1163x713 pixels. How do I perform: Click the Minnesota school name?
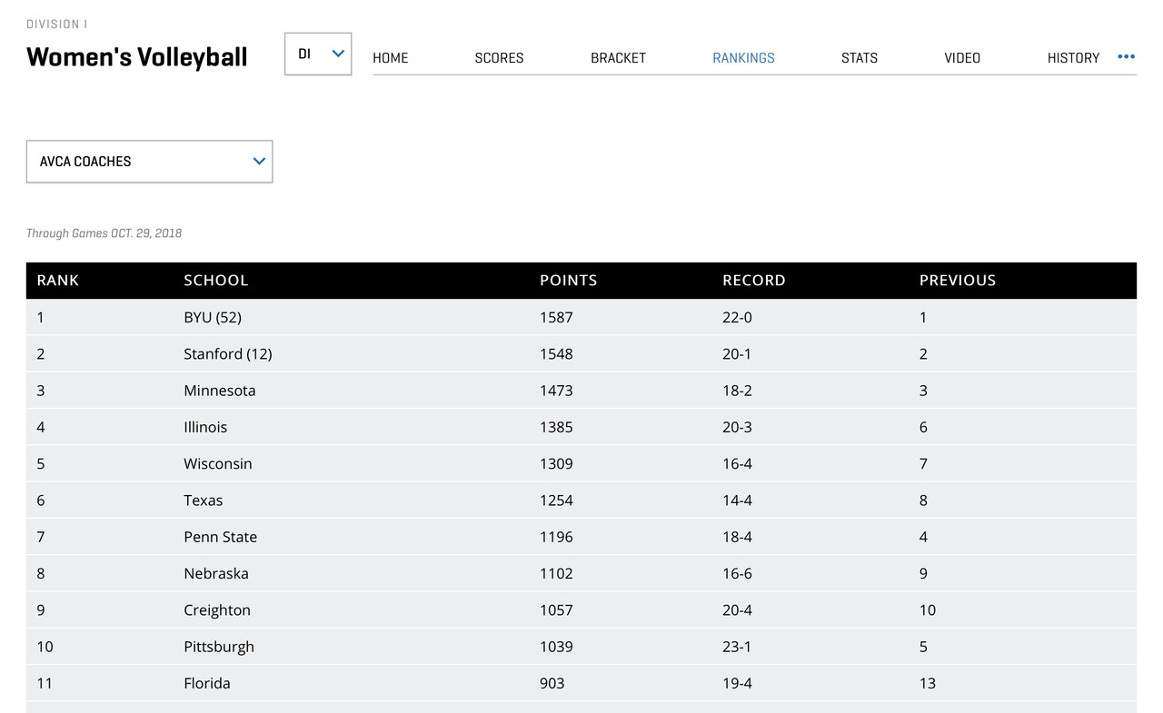[x=220, y=391]
